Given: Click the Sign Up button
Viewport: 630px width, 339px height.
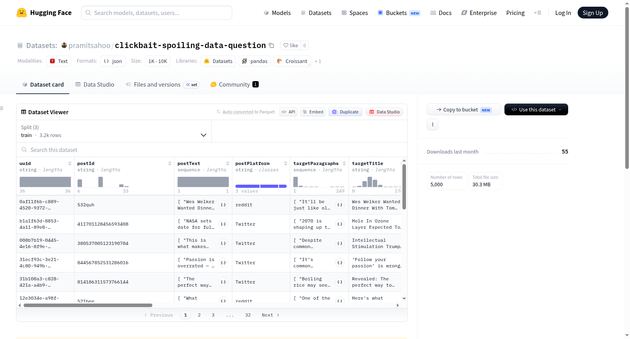Looking at the screenshot, I should pos(593,13).
